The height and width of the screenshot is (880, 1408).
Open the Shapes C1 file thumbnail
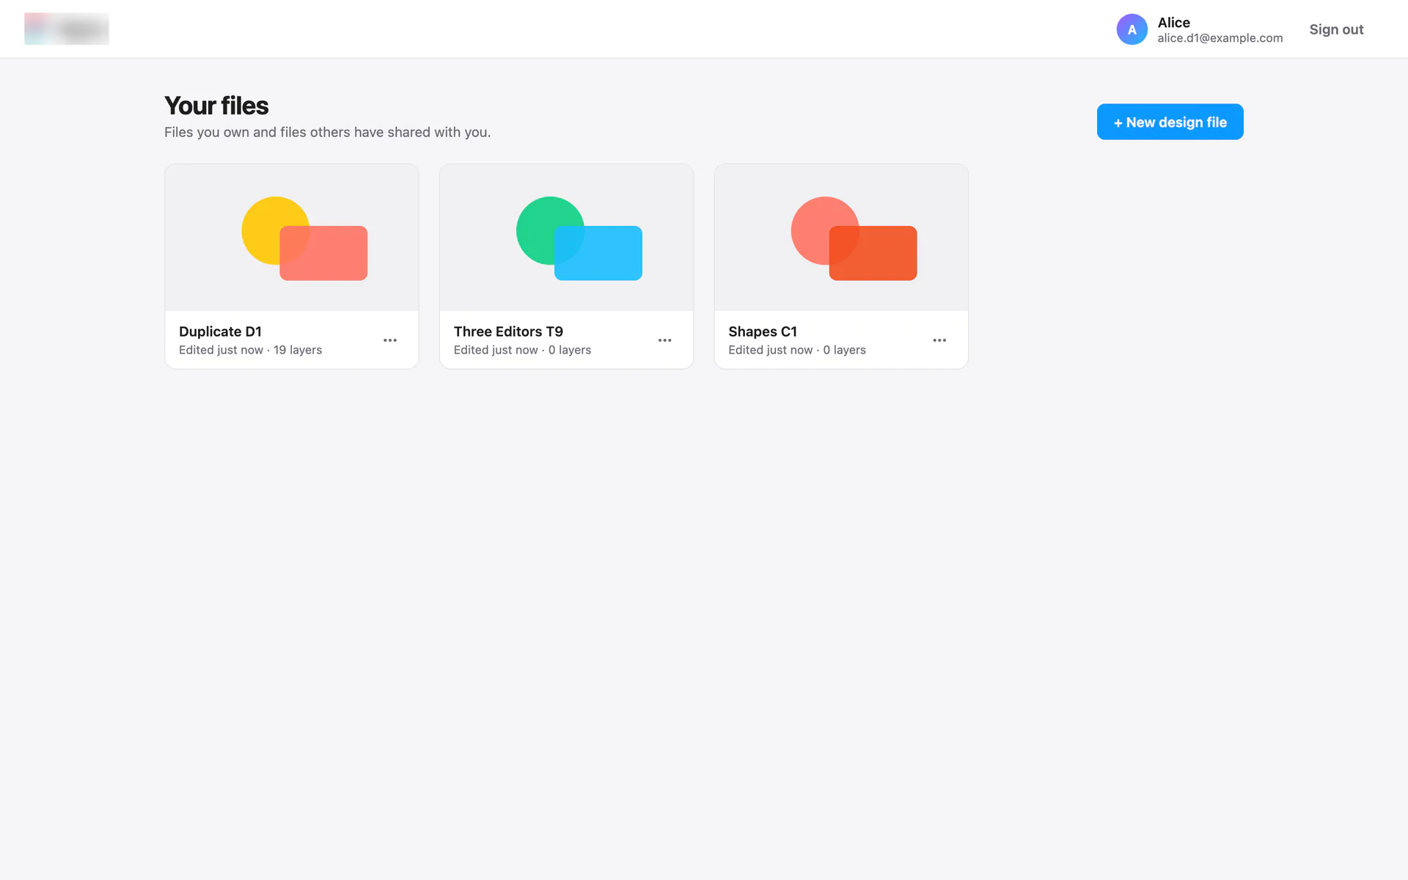[841, 238]
